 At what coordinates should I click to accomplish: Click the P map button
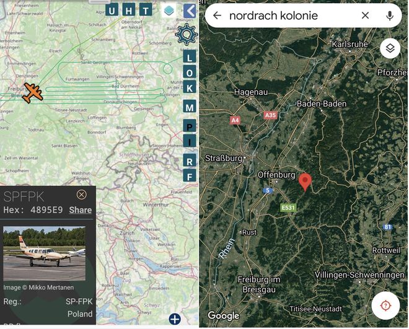click(x=190, y=126)
